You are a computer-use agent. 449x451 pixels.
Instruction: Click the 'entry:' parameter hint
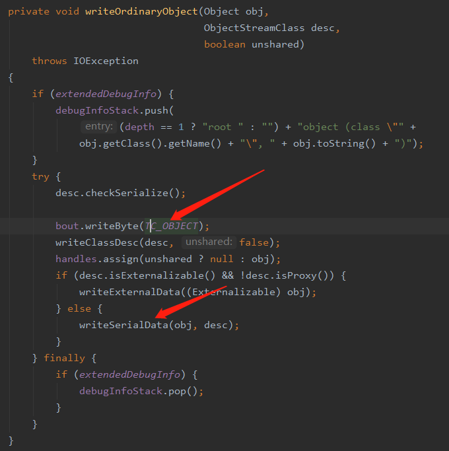point(99,127)
